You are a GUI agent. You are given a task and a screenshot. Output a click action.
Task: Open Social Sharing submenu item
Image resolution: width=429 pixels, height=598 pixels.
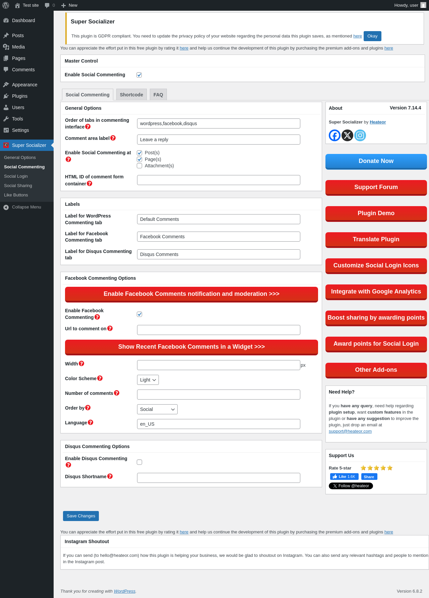(x=18, y=186)
